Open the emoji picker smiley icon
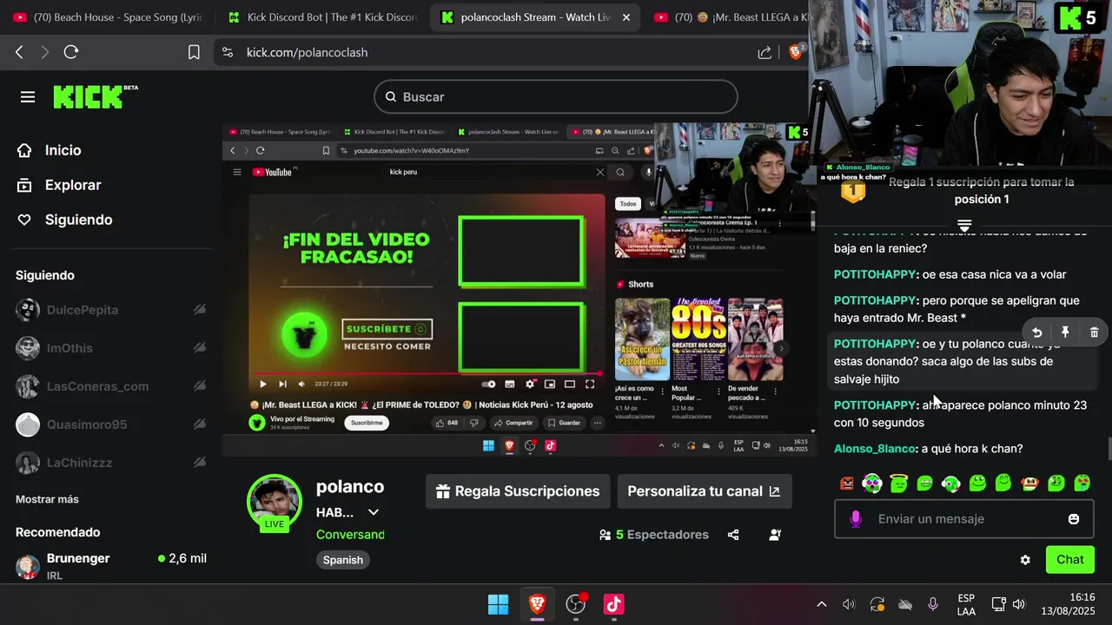 (x=1074, y=519)
